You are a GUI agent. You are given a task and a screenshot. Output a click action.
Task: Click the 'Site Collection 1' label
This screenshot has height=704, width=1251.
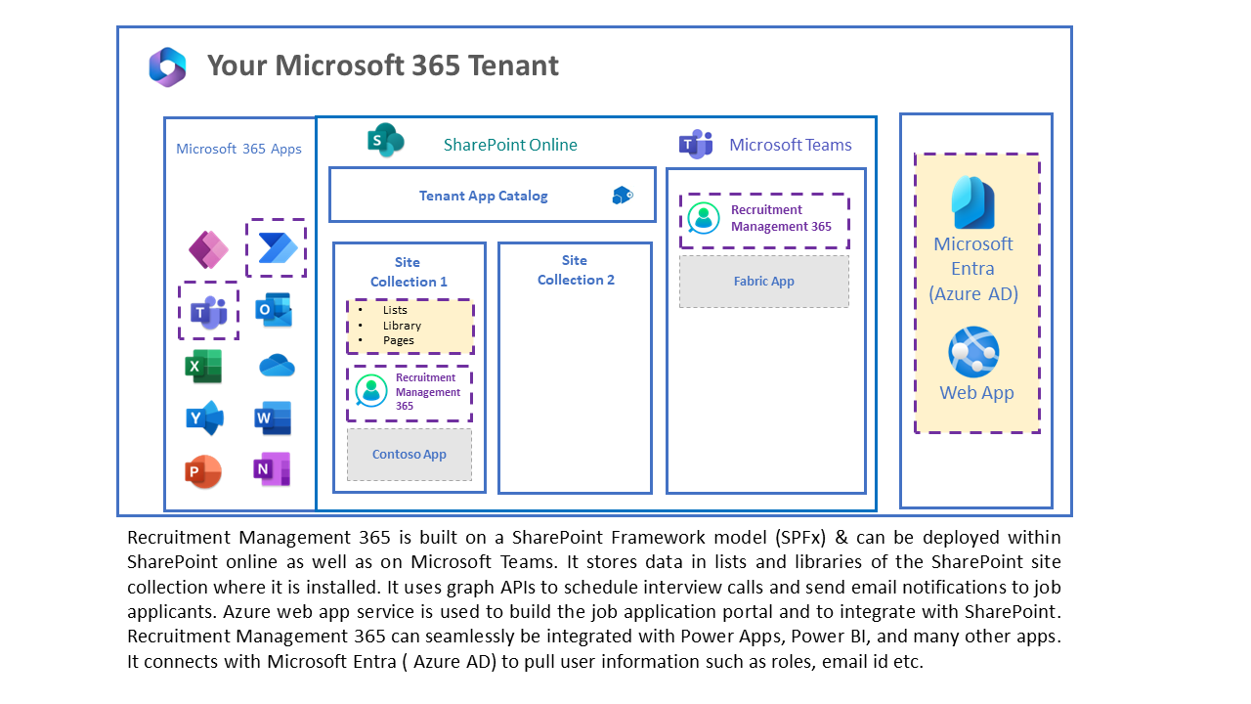(409, 272)
